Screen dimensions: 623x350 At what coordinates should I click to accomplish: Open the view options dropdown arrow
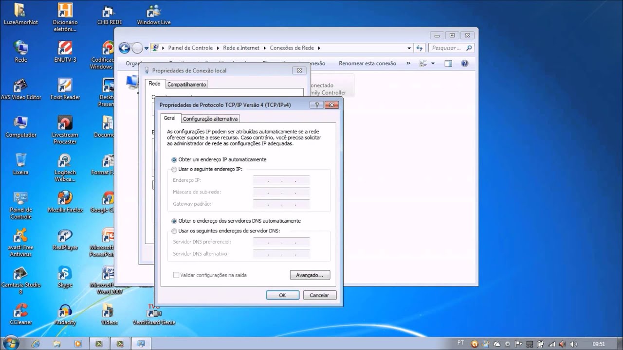click(x=432, y=63)
